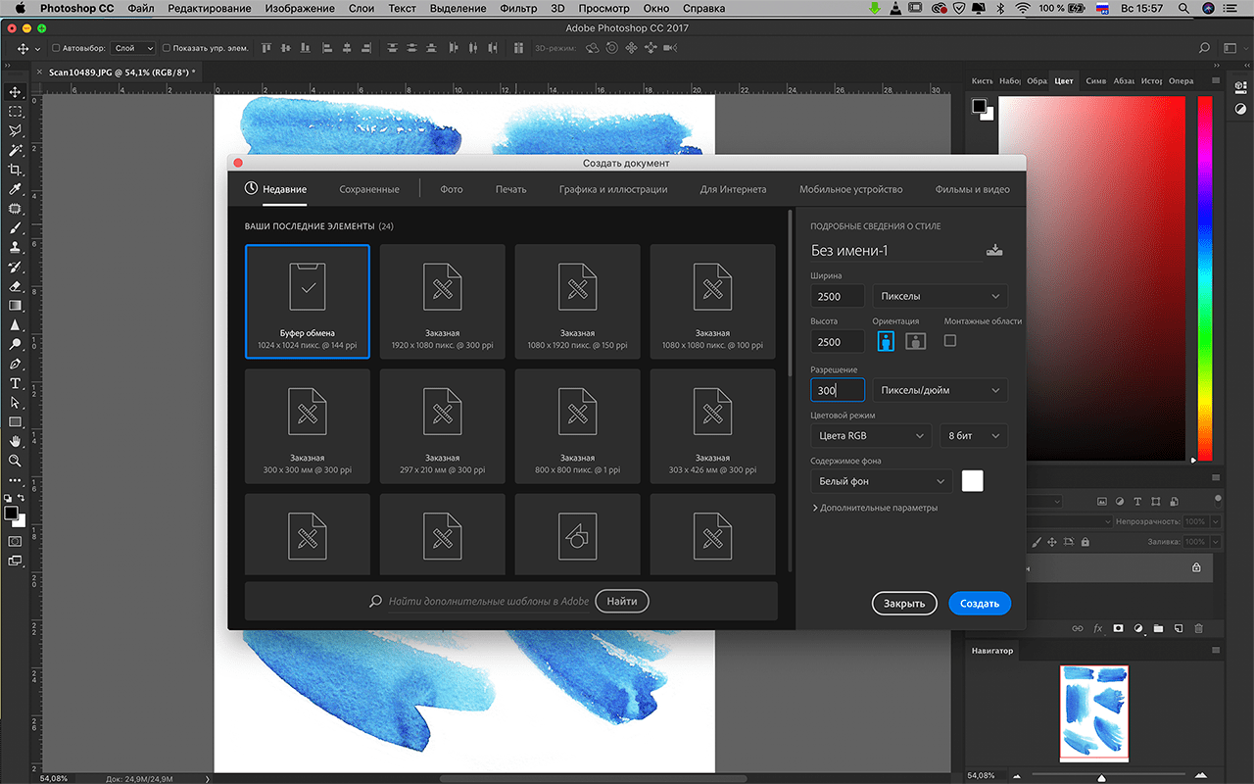The image size is (1254, 784).
Task: Switch to the Печать tab
Action: [510, 189]
